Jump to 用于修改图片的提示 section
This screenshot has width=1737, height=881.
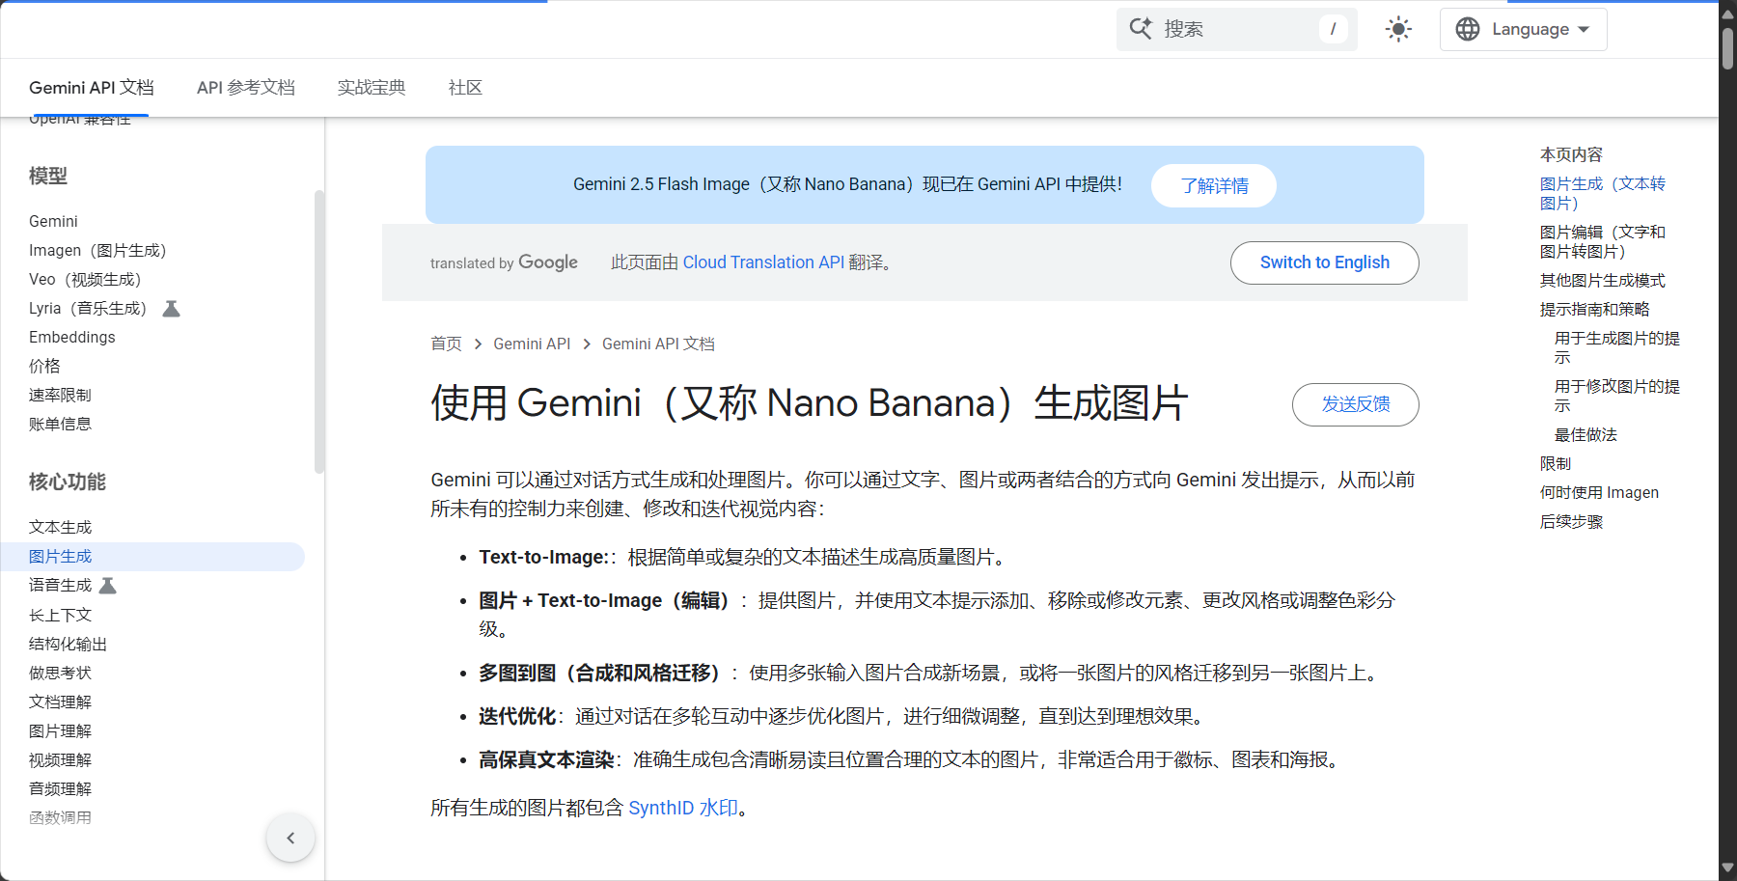point(1616,396)
